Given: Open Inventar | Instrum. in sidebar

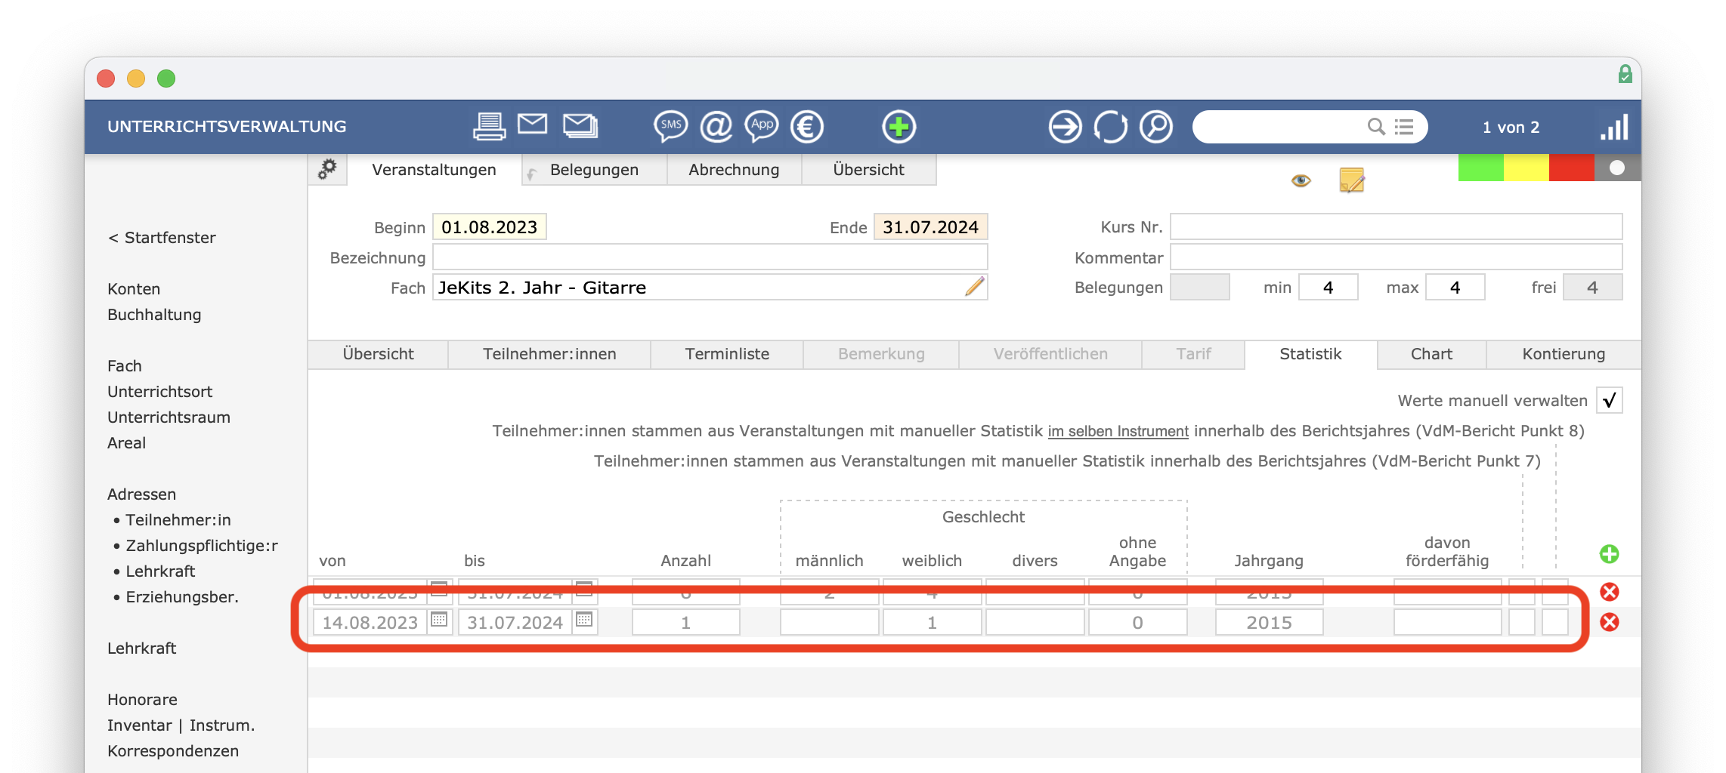Looking at the screenshot, I should [181, 725].
